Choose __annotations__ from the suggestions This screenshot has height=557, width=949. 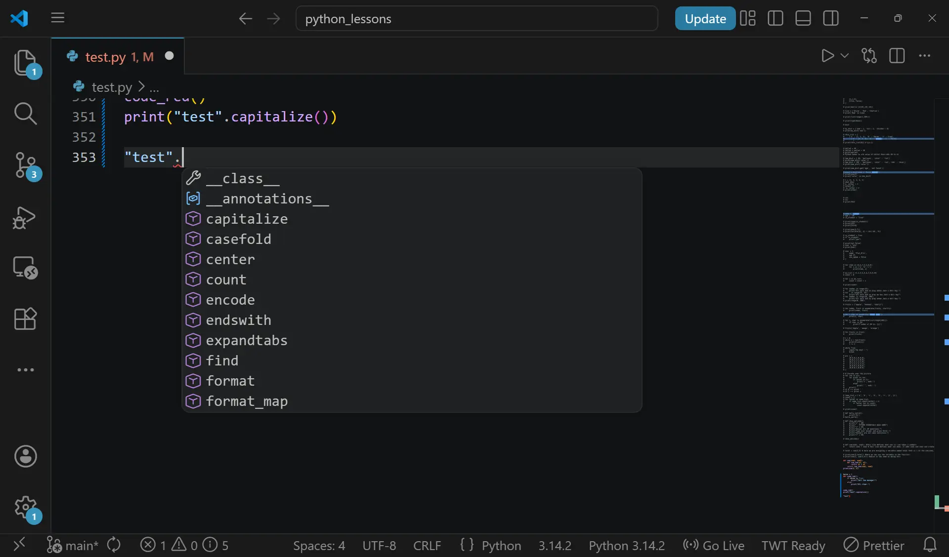pyautogui.click(x=412, y=199)
